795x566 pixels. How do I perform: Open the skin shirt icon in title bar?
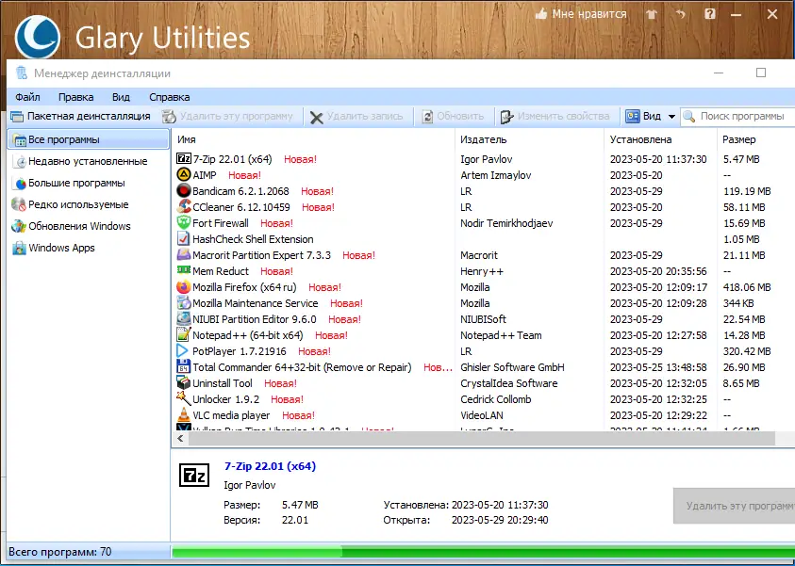pyautogui.click(x=652, y=15)
